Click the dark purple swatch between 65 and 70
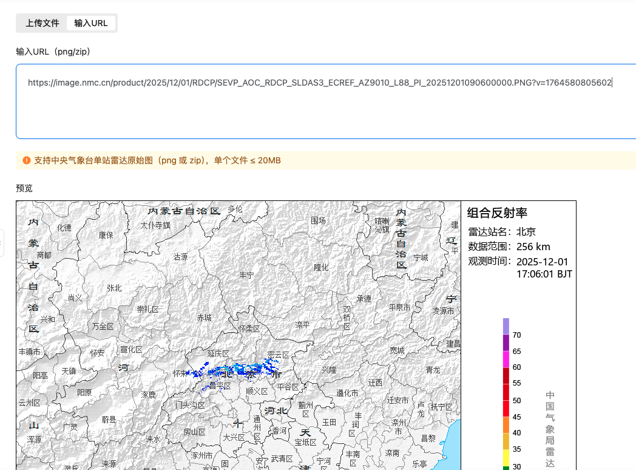Screen dimensions: 636x470 (x=506, y=343)
